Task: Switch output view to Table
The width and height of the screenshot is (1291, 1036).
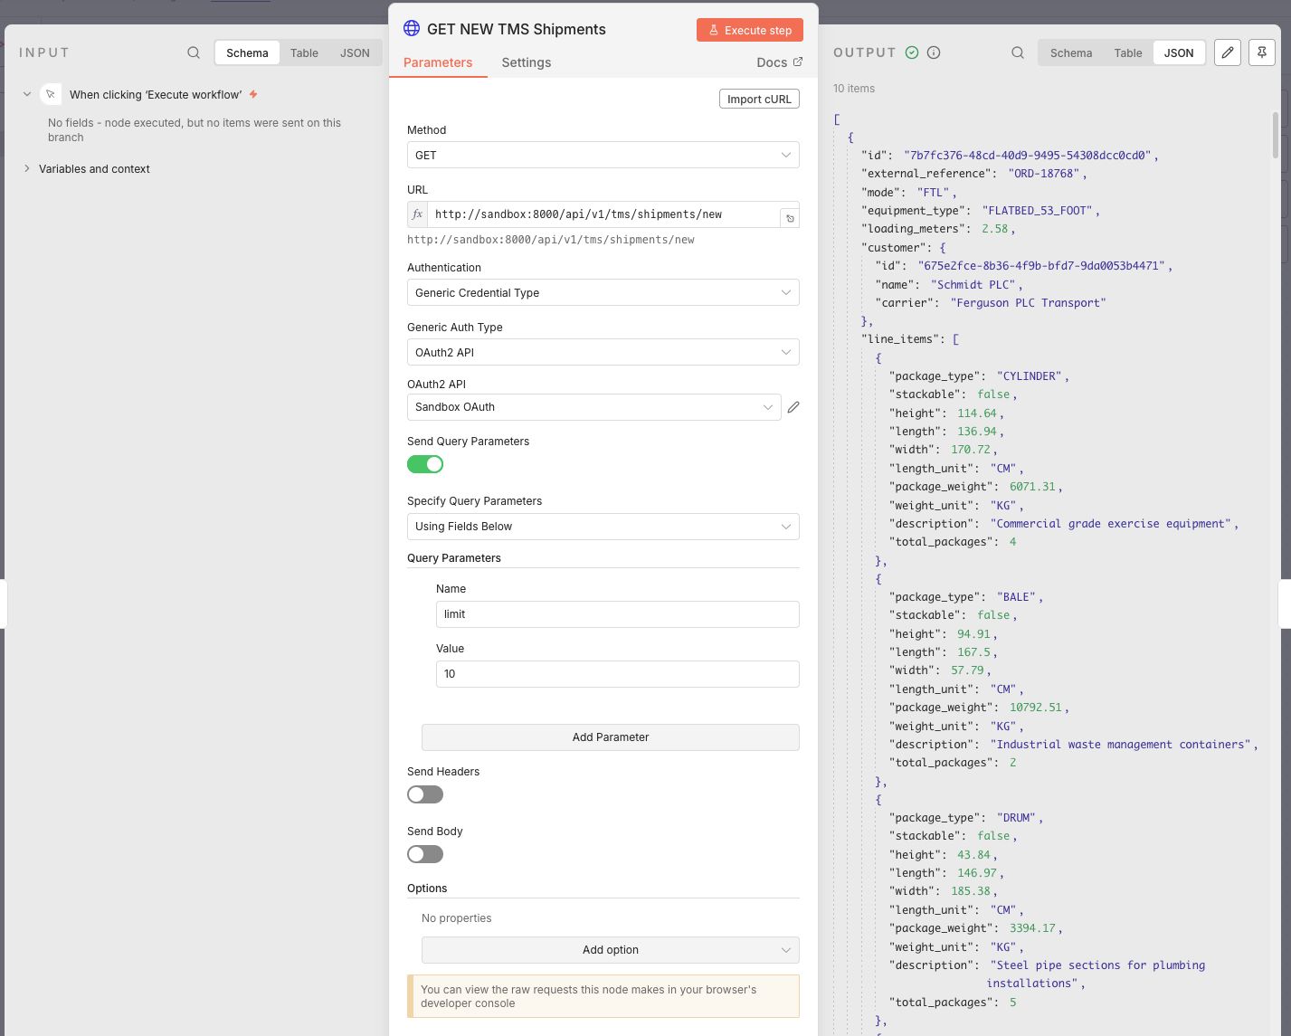Action: click(x=1127, y=52)
